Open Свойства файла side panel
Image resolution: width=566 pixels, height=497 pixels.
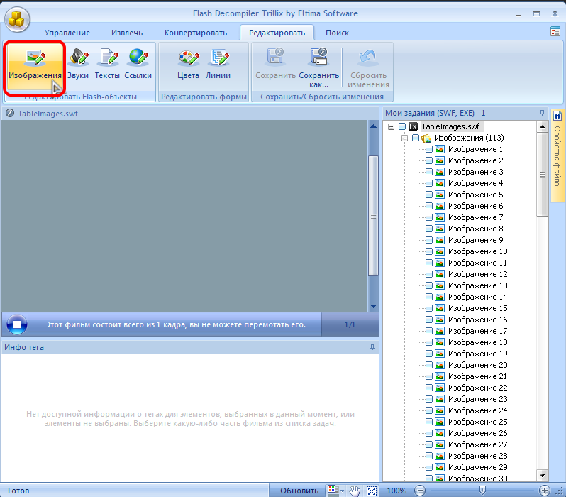click(x=557, y=156)
